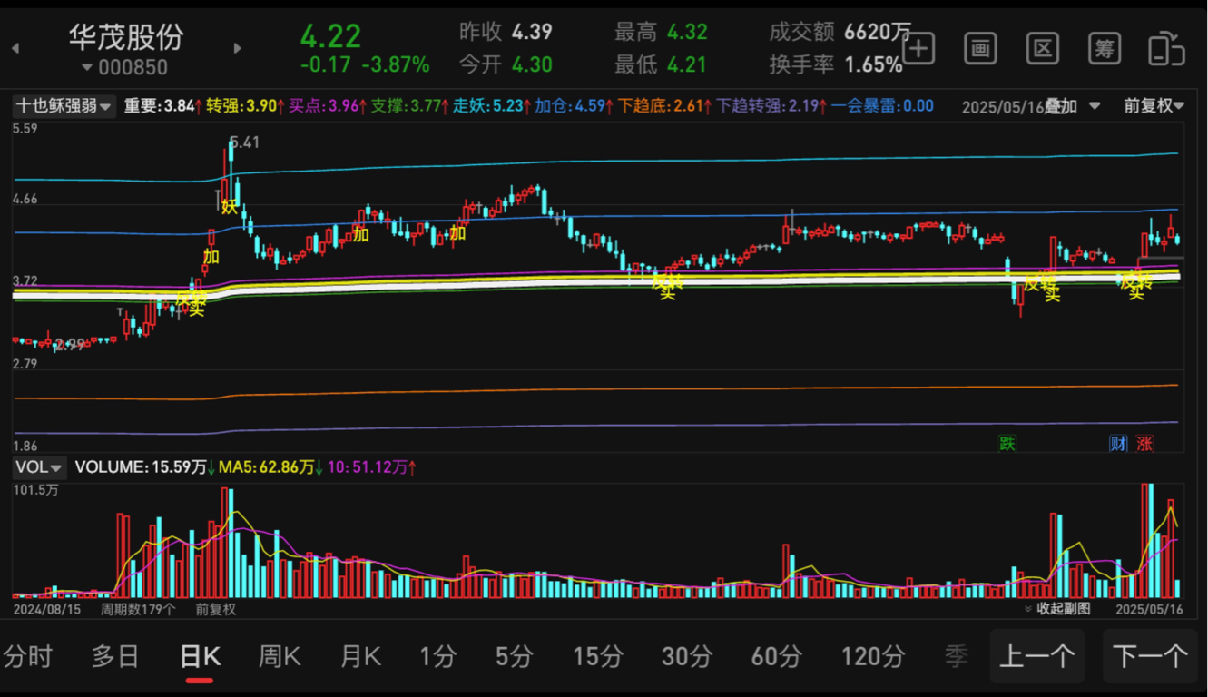The height and width of the screenshot is (697, 1208).
Task: Switch to 季 quarterly tab
Action: tap(957, 655)
